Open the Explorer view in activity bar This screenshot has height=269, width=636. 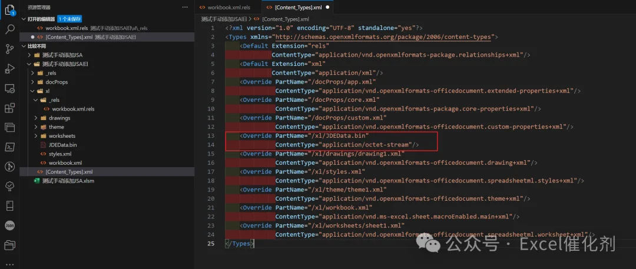pyautogui.click(x=10, y=10)
